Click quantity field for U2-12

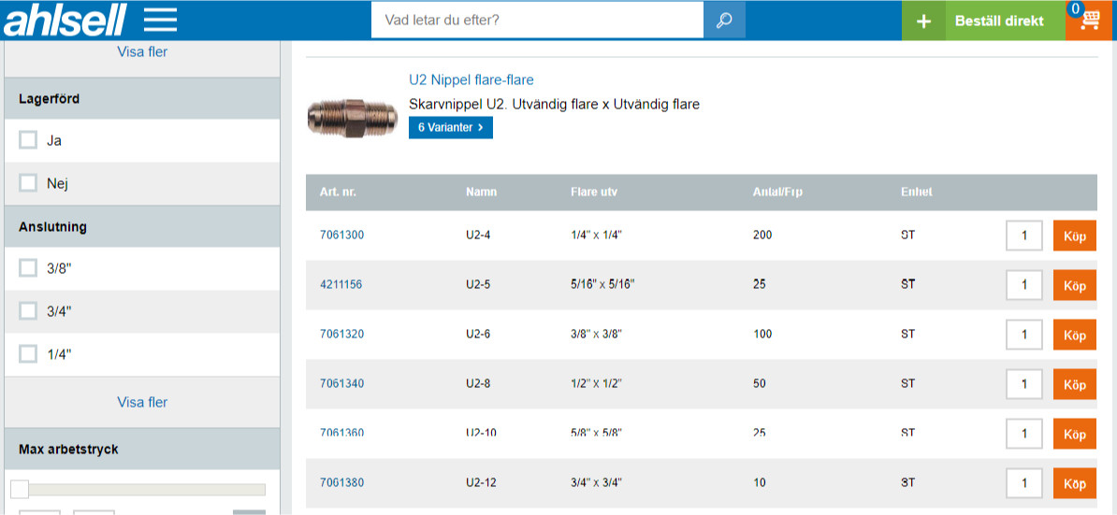(1023, 483)
